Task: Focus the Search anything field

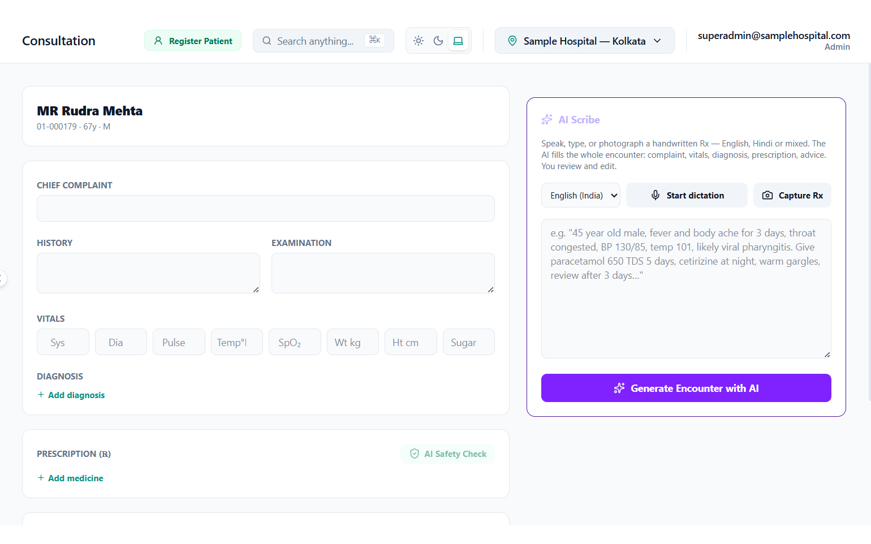Action: [x=324, y=41]
